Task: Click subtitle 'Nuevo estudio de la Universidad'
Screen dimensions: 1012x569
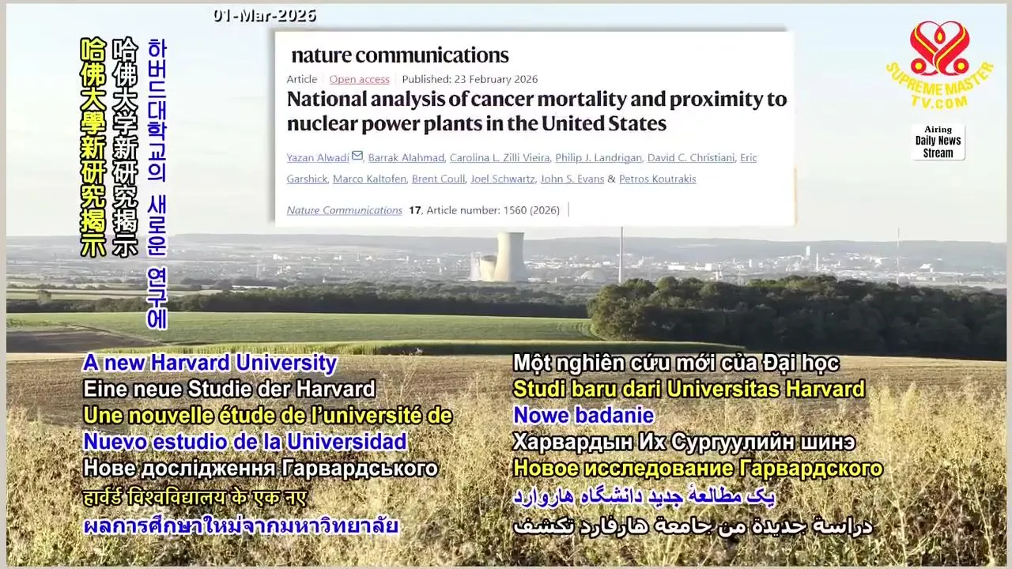Action: tap(245, 441)
